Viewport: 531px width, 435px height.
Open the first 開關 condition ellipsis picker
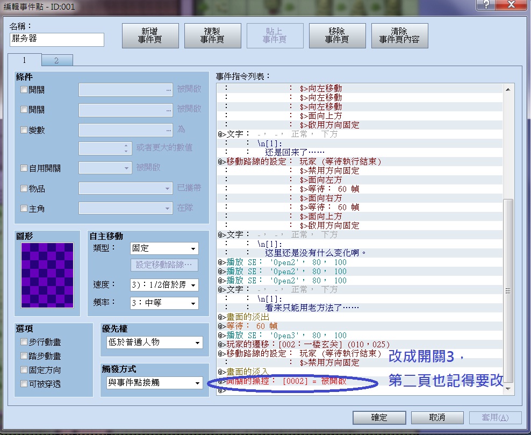(168, 90)
